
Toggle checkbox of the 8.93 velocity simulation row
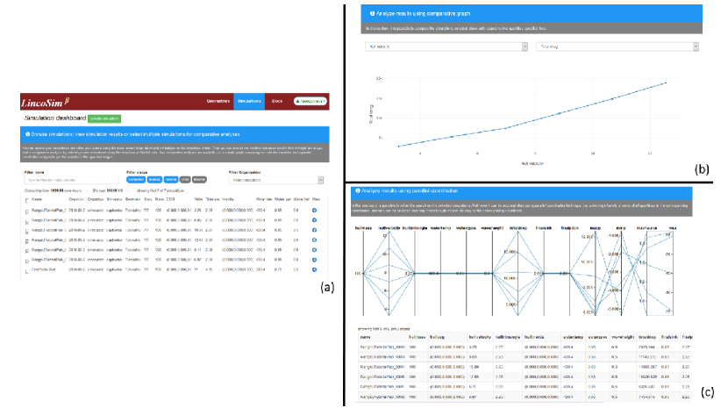[x=27, y=222]
